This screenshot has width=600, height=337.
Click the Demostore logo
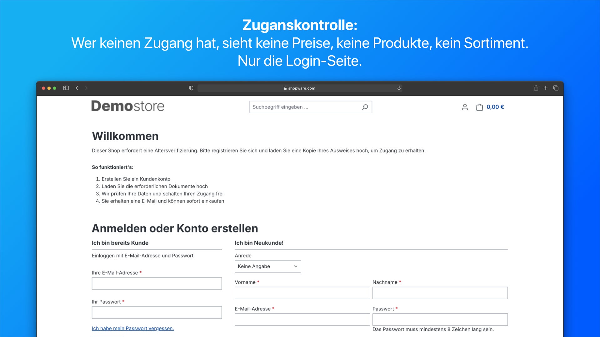pos(127,106)
